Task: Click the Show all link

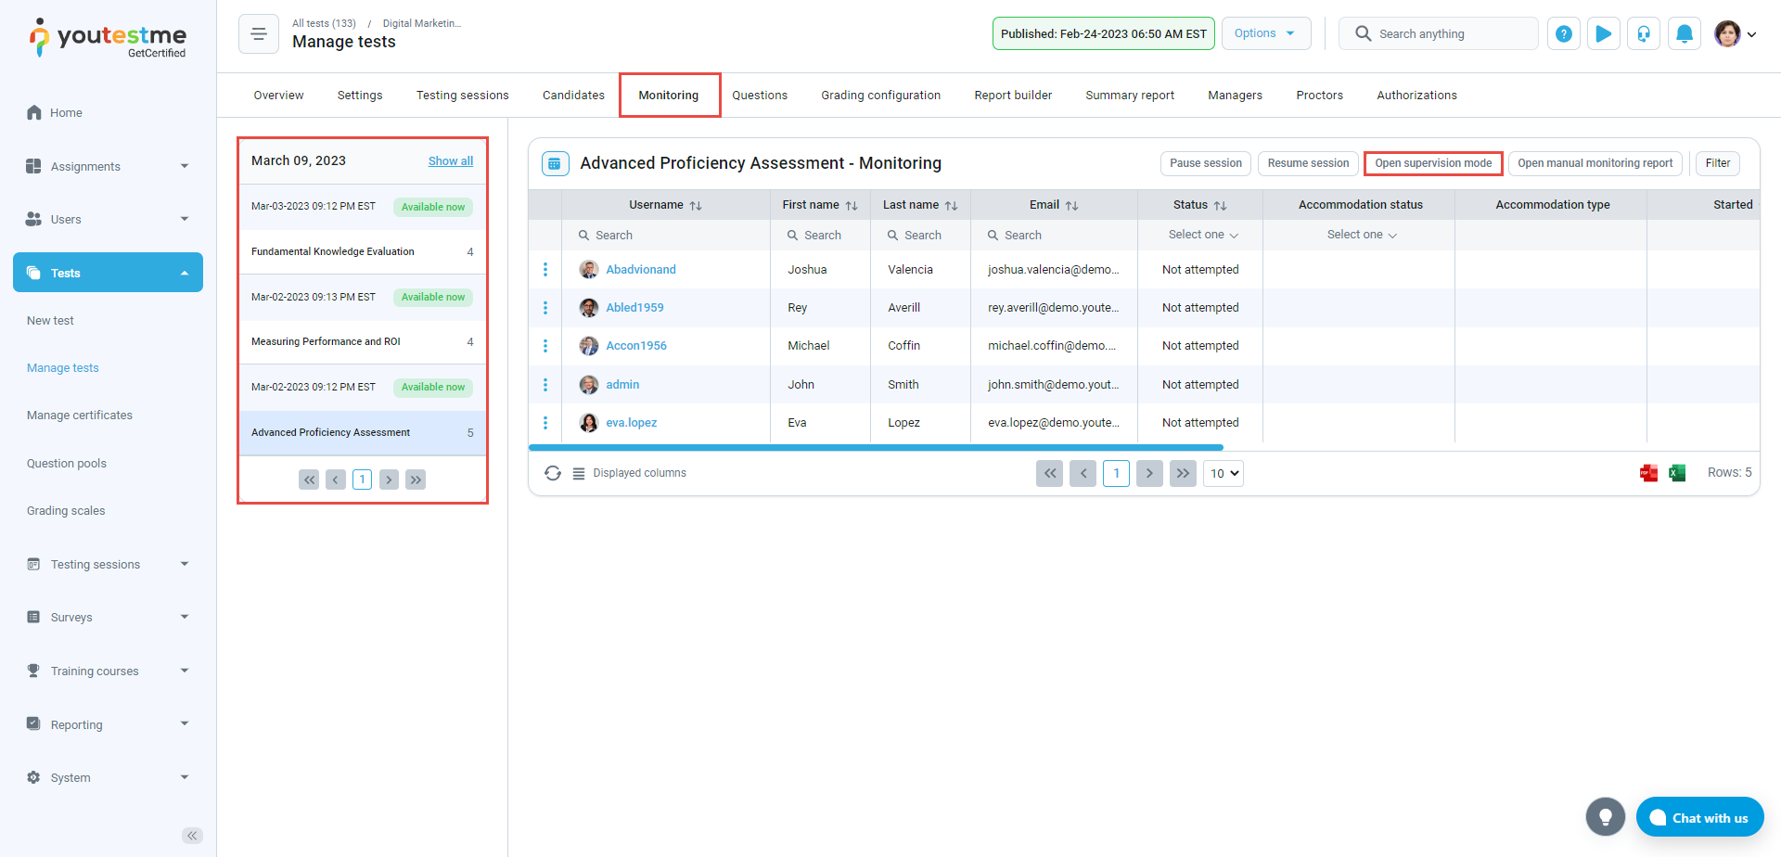Action: [x=450, y=161]
